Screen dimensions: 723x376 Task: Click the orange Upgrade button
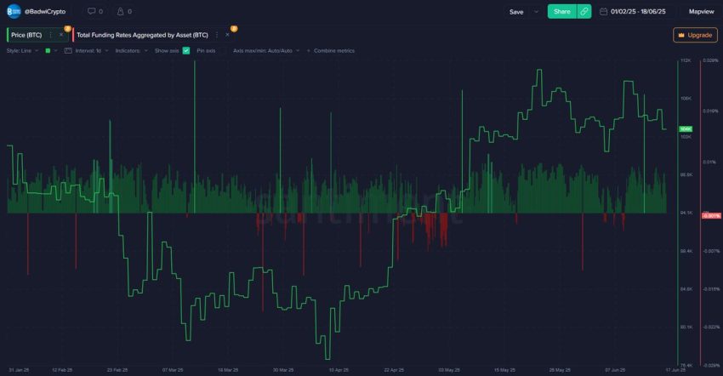(695, 35)
